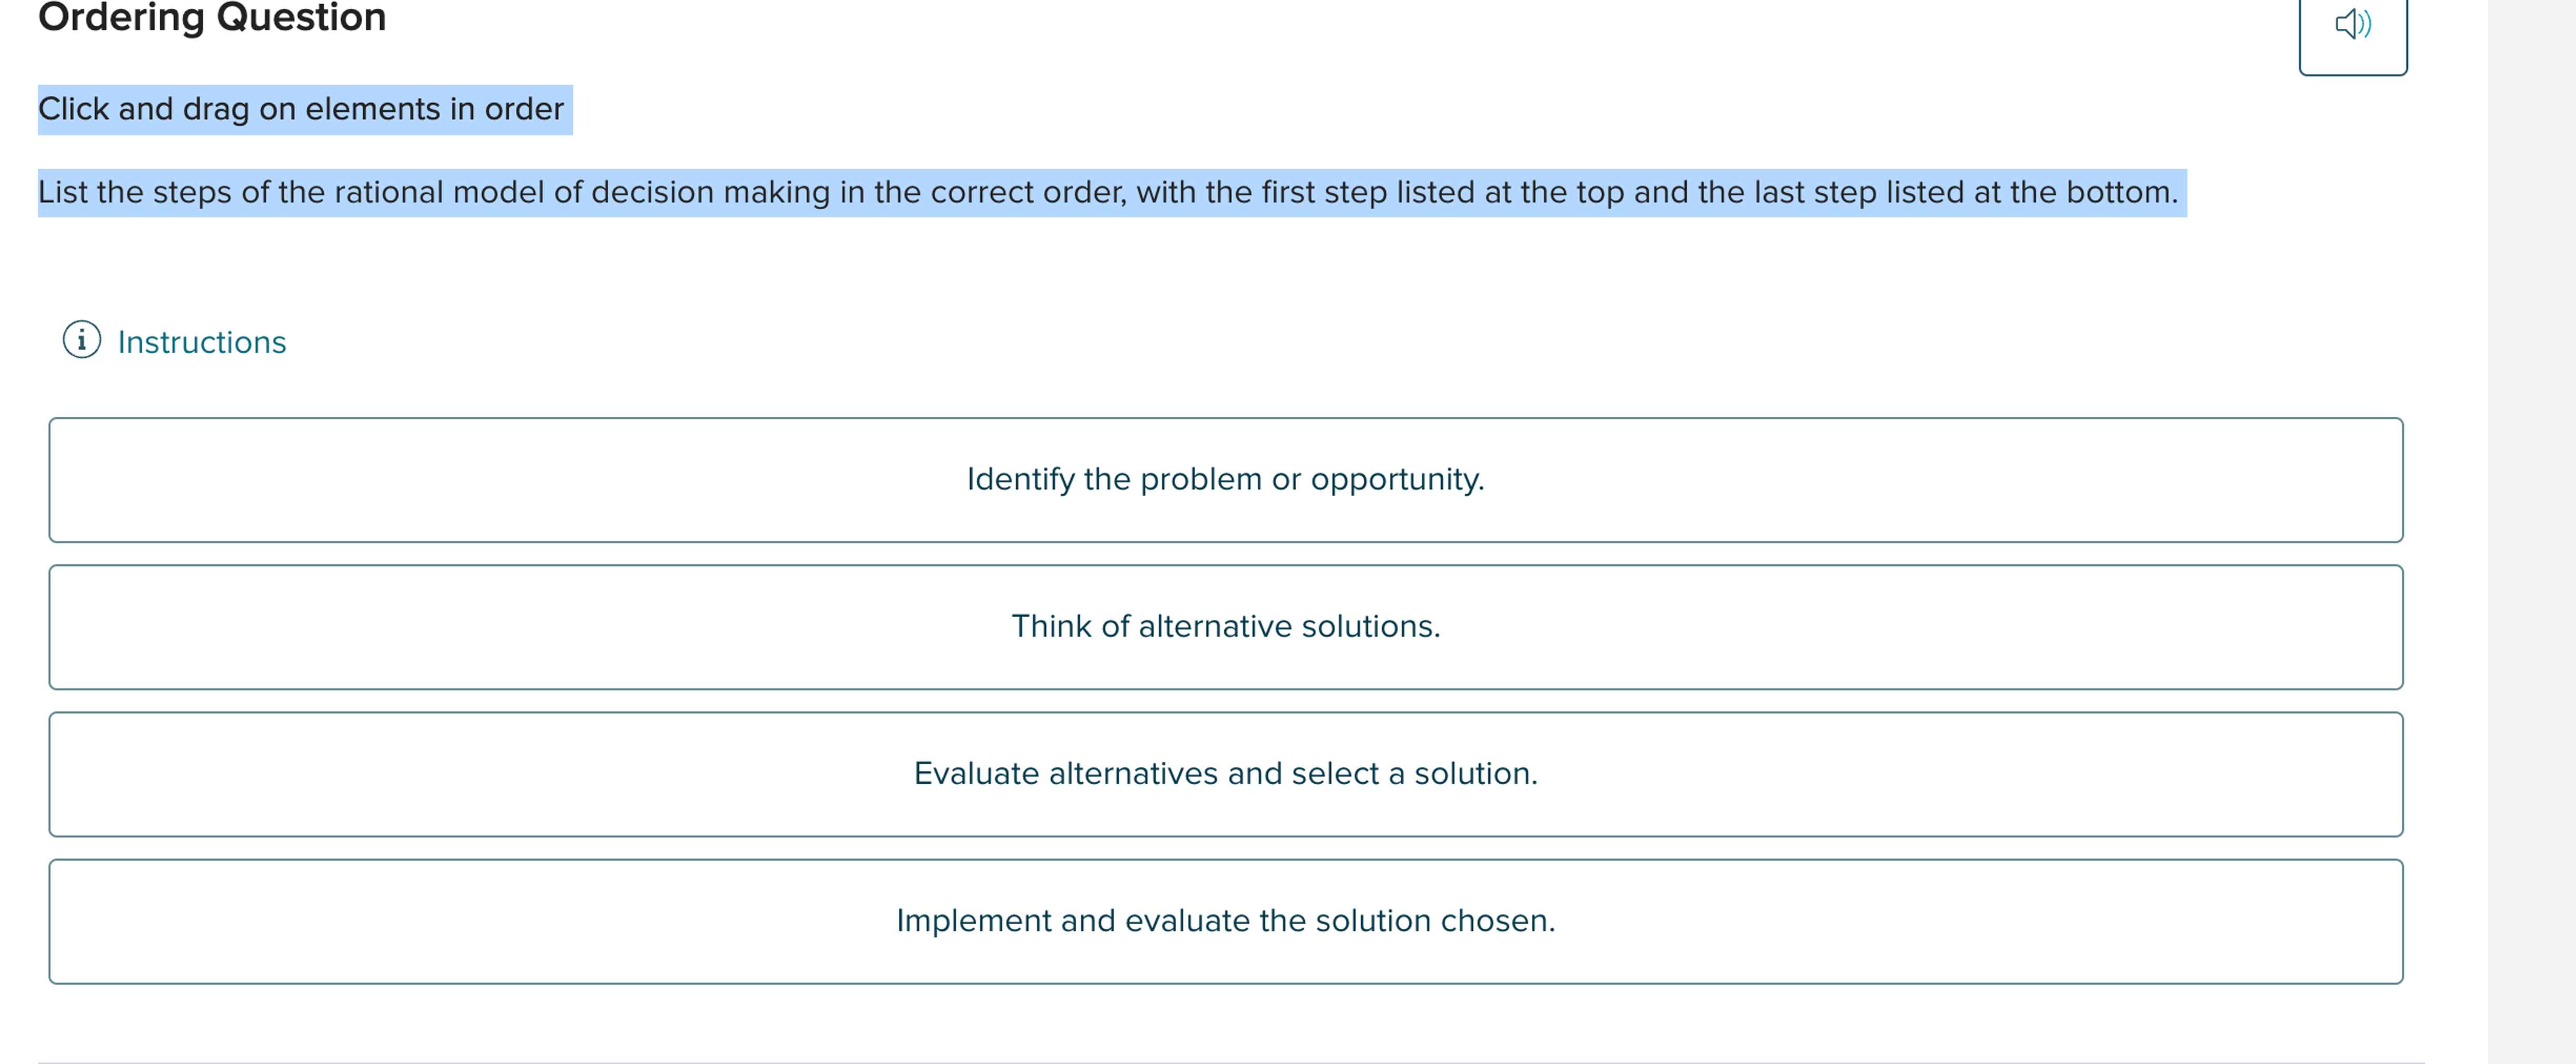Click the Instructions text
Image resolution: width=2576 pixels, height=1064 pixels.
(201, 341)
